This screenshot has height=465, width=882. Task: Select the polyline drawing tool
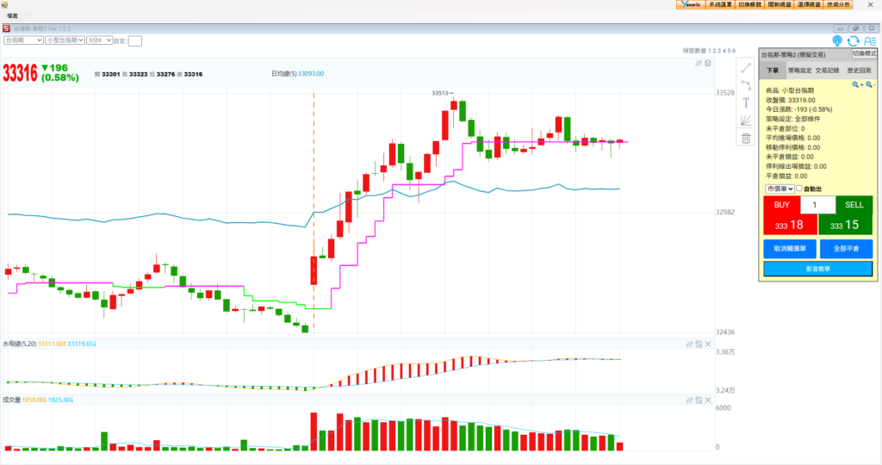click(x=746, y=84)
